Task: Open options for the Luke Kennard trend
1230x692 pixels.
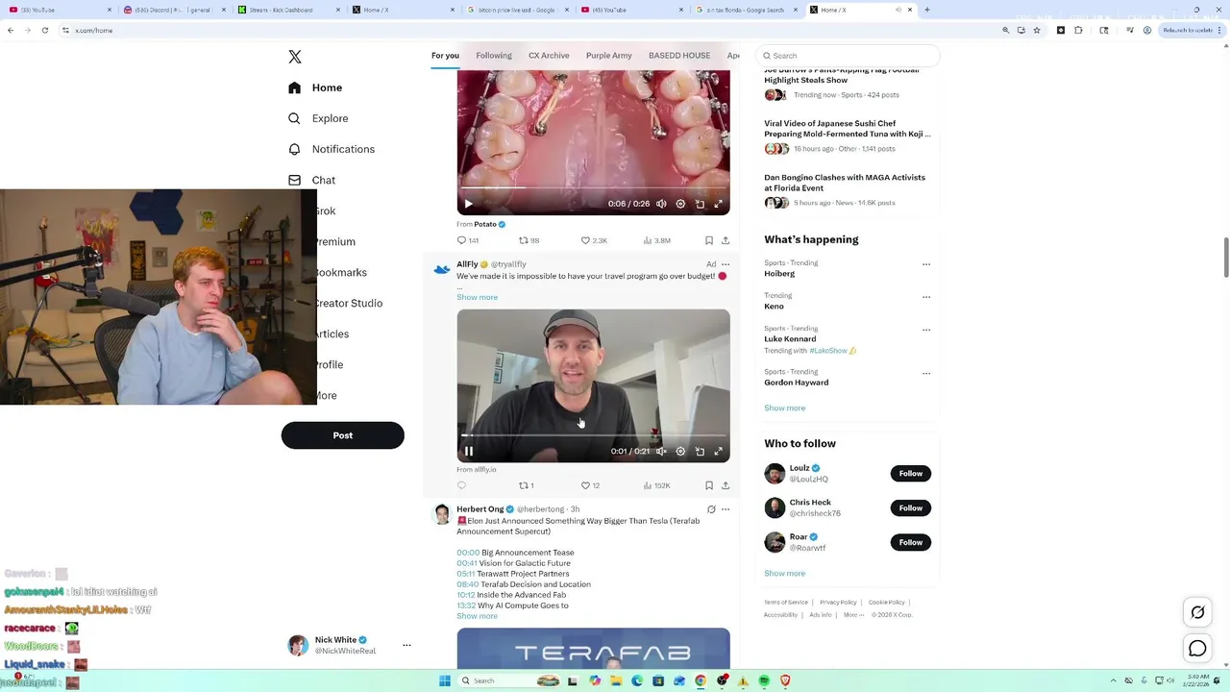Action: [x=926, y=330]
